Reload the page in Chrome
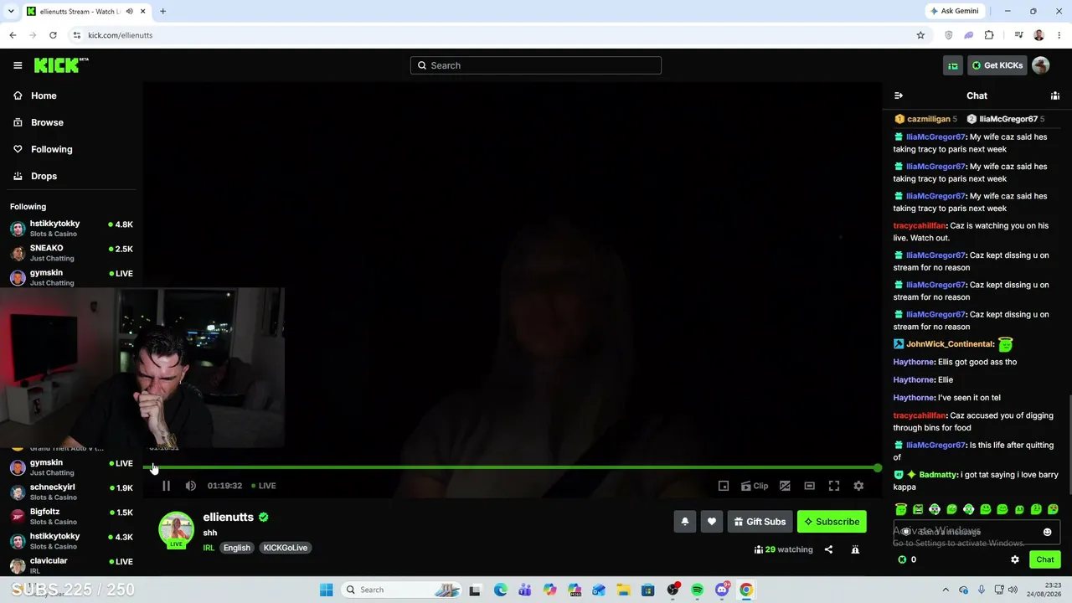Screen dimensions: 1072x603 [x=53, y=35]
